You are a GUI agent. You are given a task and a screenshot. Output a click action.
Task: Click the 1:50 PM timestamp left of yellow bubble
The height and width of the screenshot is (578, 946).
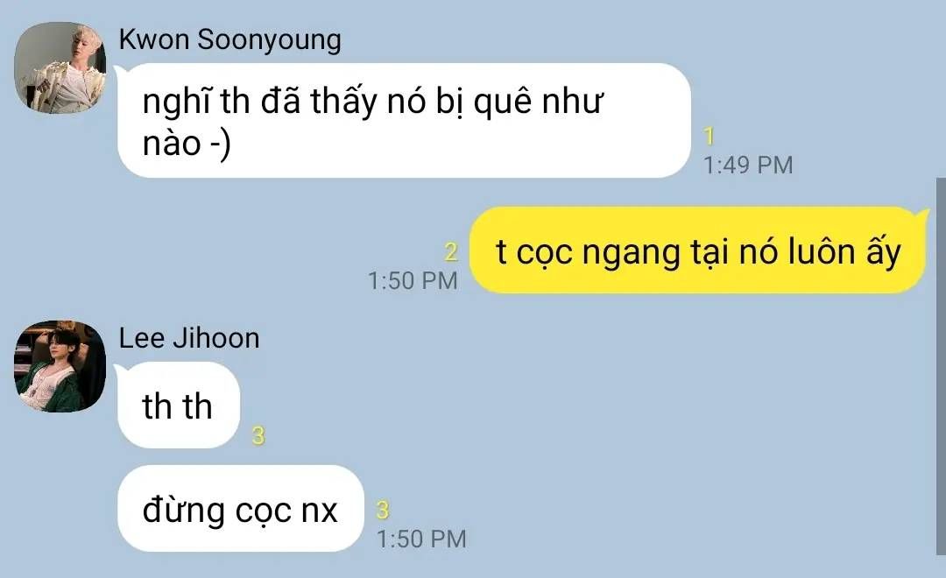413,280
